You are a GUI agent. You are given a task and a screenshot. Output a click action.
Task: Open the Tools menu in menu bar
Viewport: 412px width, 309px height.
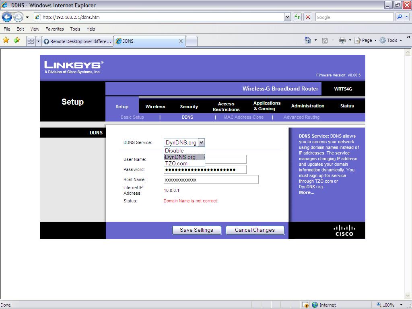tap(75, 29)
